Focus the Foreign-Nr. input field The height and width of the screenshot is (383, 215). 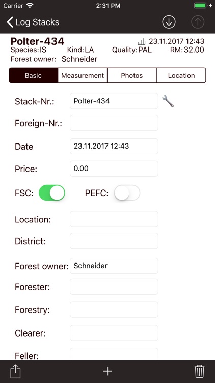114,123
